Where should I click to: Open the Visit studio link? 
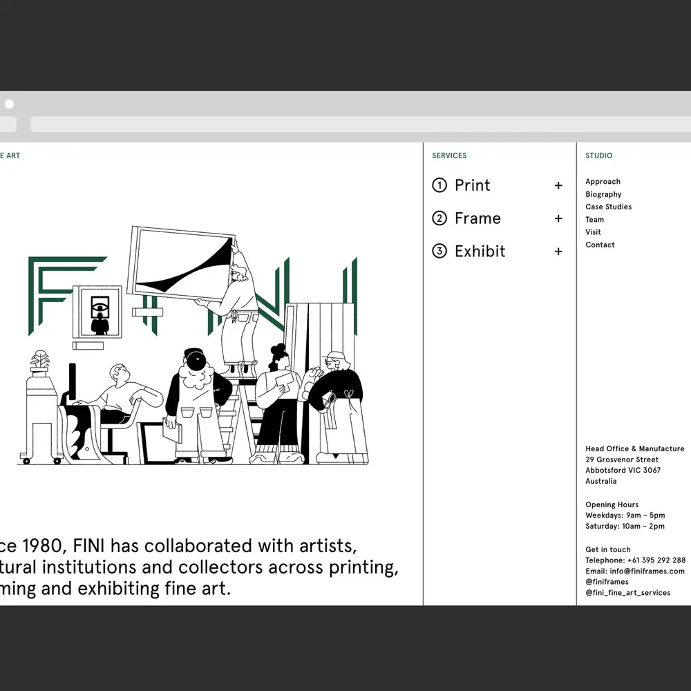pos(593,231)
